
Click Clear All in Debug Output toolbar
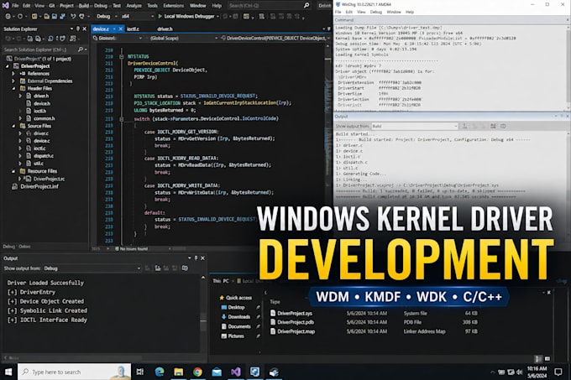tap(157, 268)
